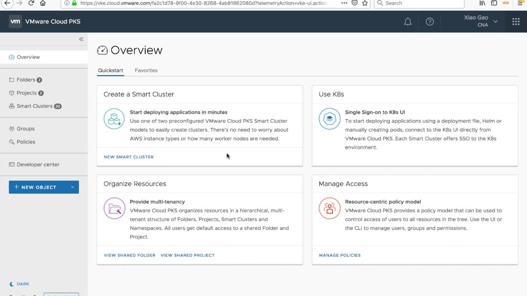The width and height of the screenshot is (527, 296).
Task: Click the Pocket save icon in address bar
Action: pyautogui.click(x=354, y=3)
